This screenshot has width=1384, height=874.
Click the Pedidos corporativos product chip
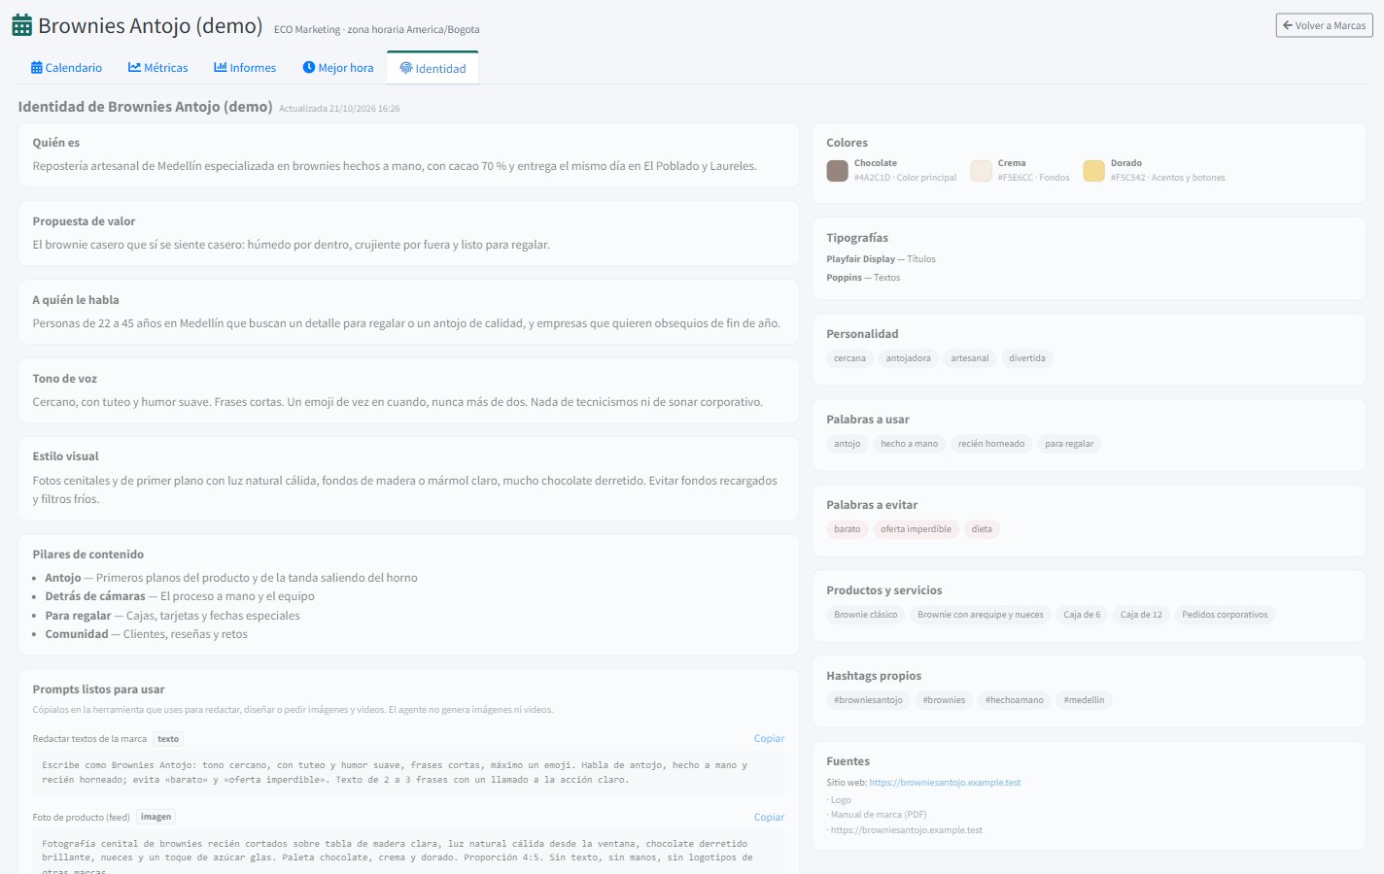(1225, 615)
